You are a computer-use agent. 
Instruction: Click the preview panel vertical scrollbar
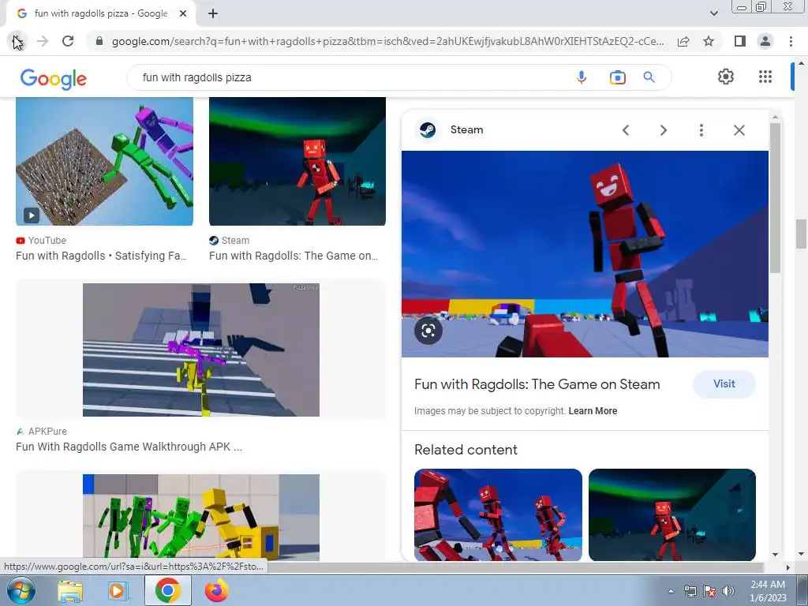[775, 198]
